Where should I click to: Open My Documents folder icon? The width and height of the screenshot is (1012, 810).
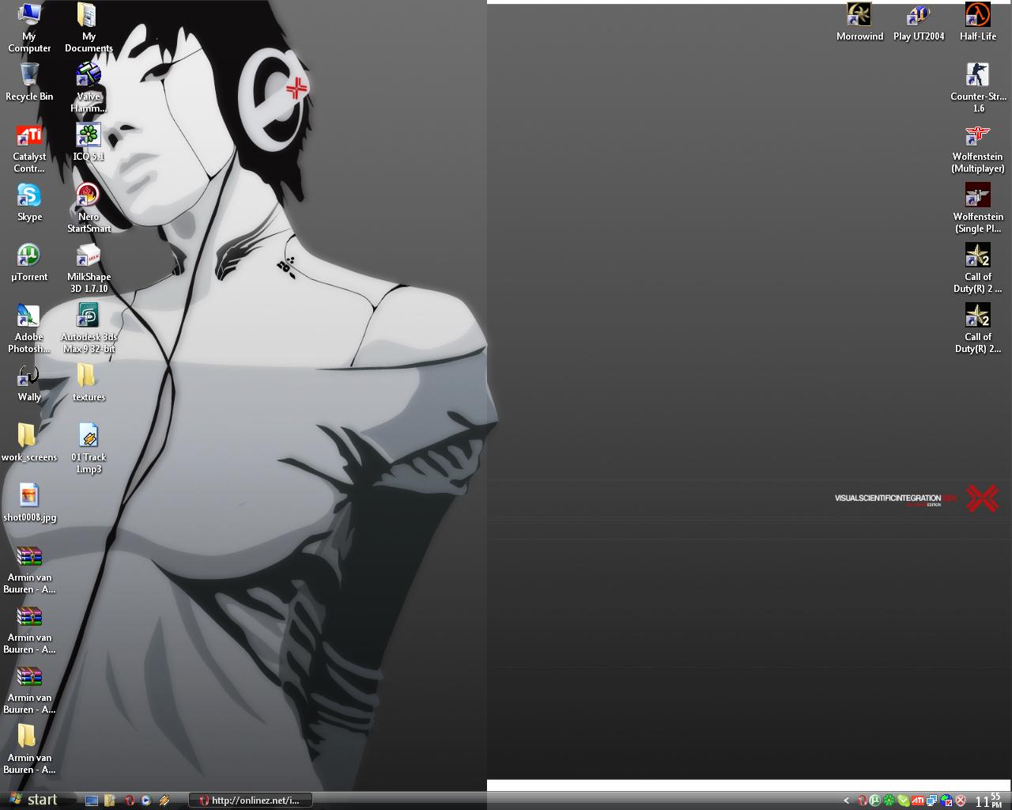coord(89,27)
